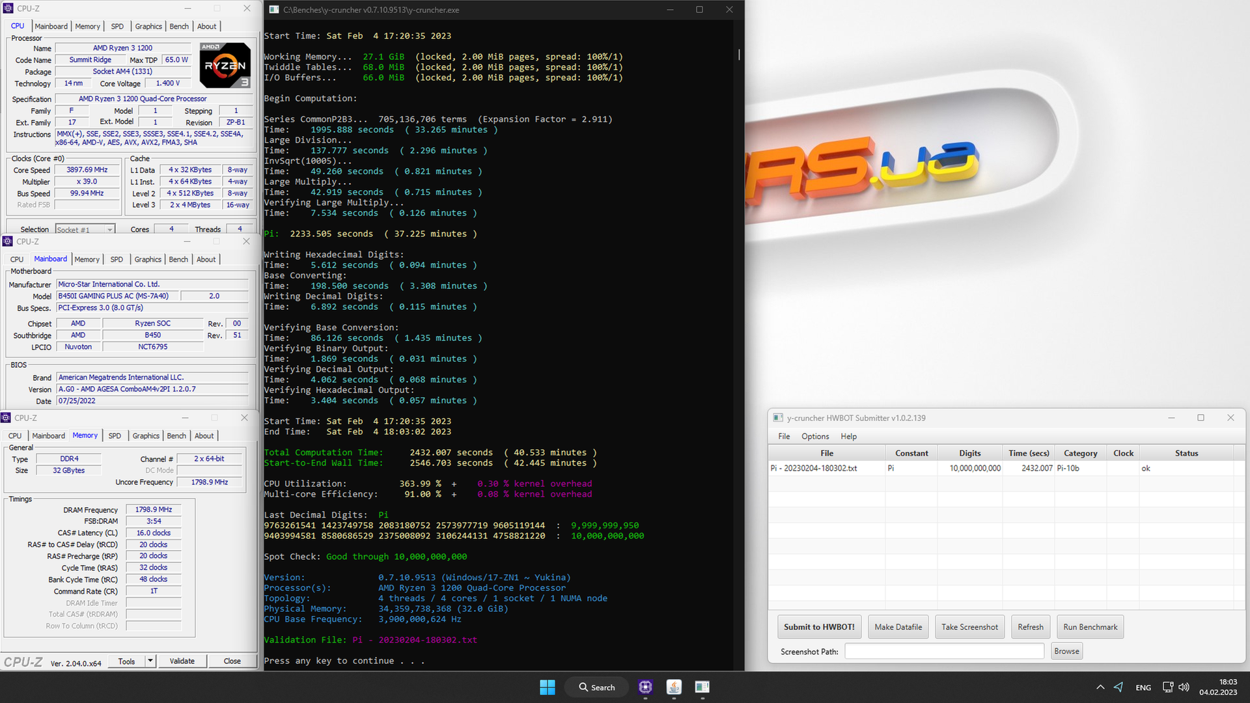This screenshot has width=1250, height=703.
Task: Open the y-cruncher console taskbar icon
Action: click(x=702, y=687)
